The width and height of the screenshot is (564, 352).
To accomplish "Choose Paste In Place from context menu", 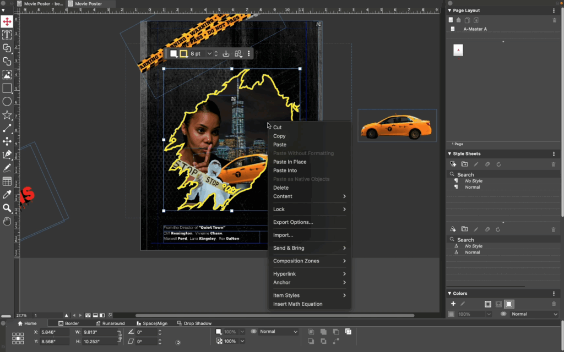I will pos(290,162).
